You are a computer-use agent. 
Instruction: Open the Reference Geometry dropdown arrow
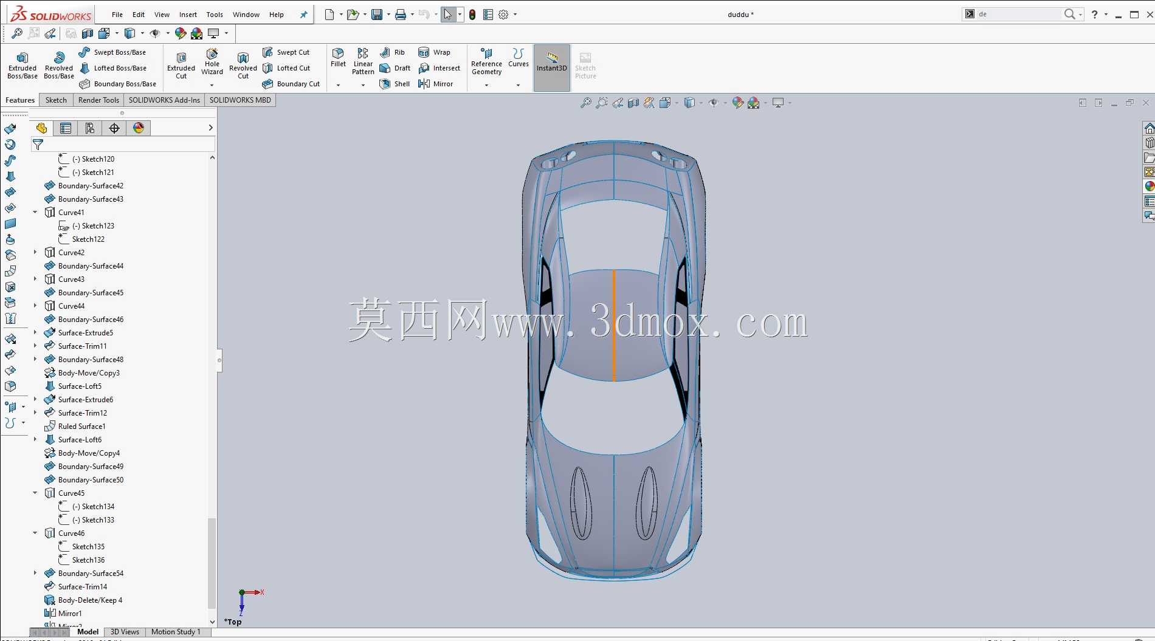tap(486, 85)
